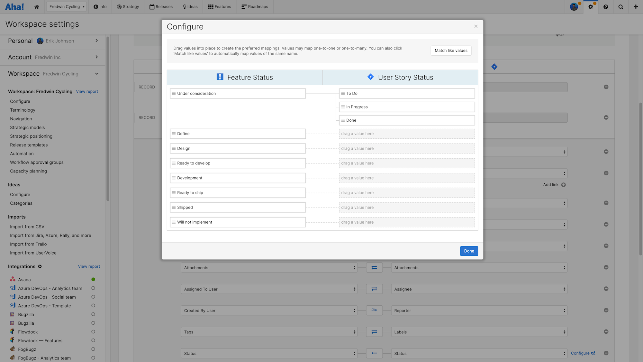Viewport: 643px width, 362px height.
Task: Click the Flowdock integration icon
Action: [12, 331]
